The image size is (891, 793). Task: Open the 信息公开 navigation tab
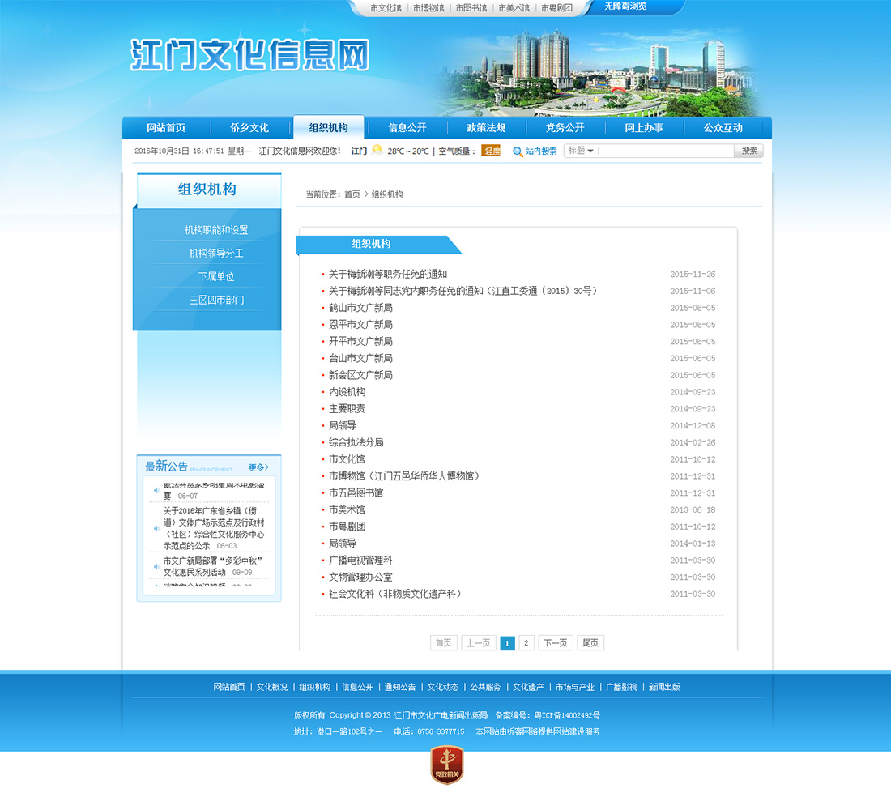[407, 128]
